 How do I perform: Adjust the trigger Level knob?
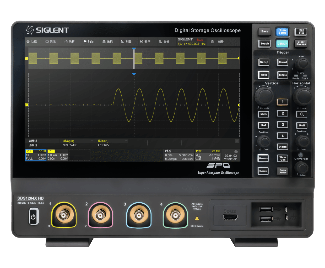pyautogui.click(x=302, y=63)
